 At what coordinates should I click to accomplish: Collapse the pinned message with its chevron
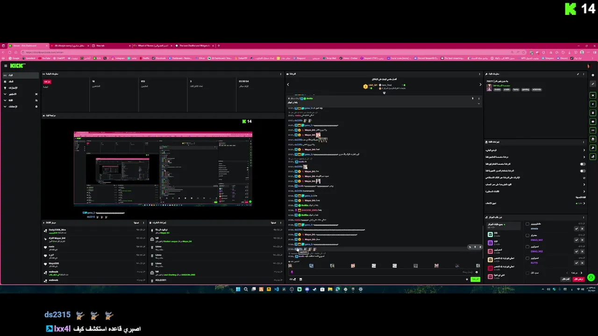click(x=478, y=103)
